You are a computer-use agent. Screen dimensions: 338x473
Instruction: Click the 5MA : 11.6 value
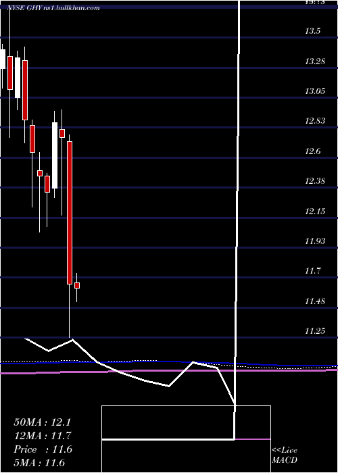39,462
